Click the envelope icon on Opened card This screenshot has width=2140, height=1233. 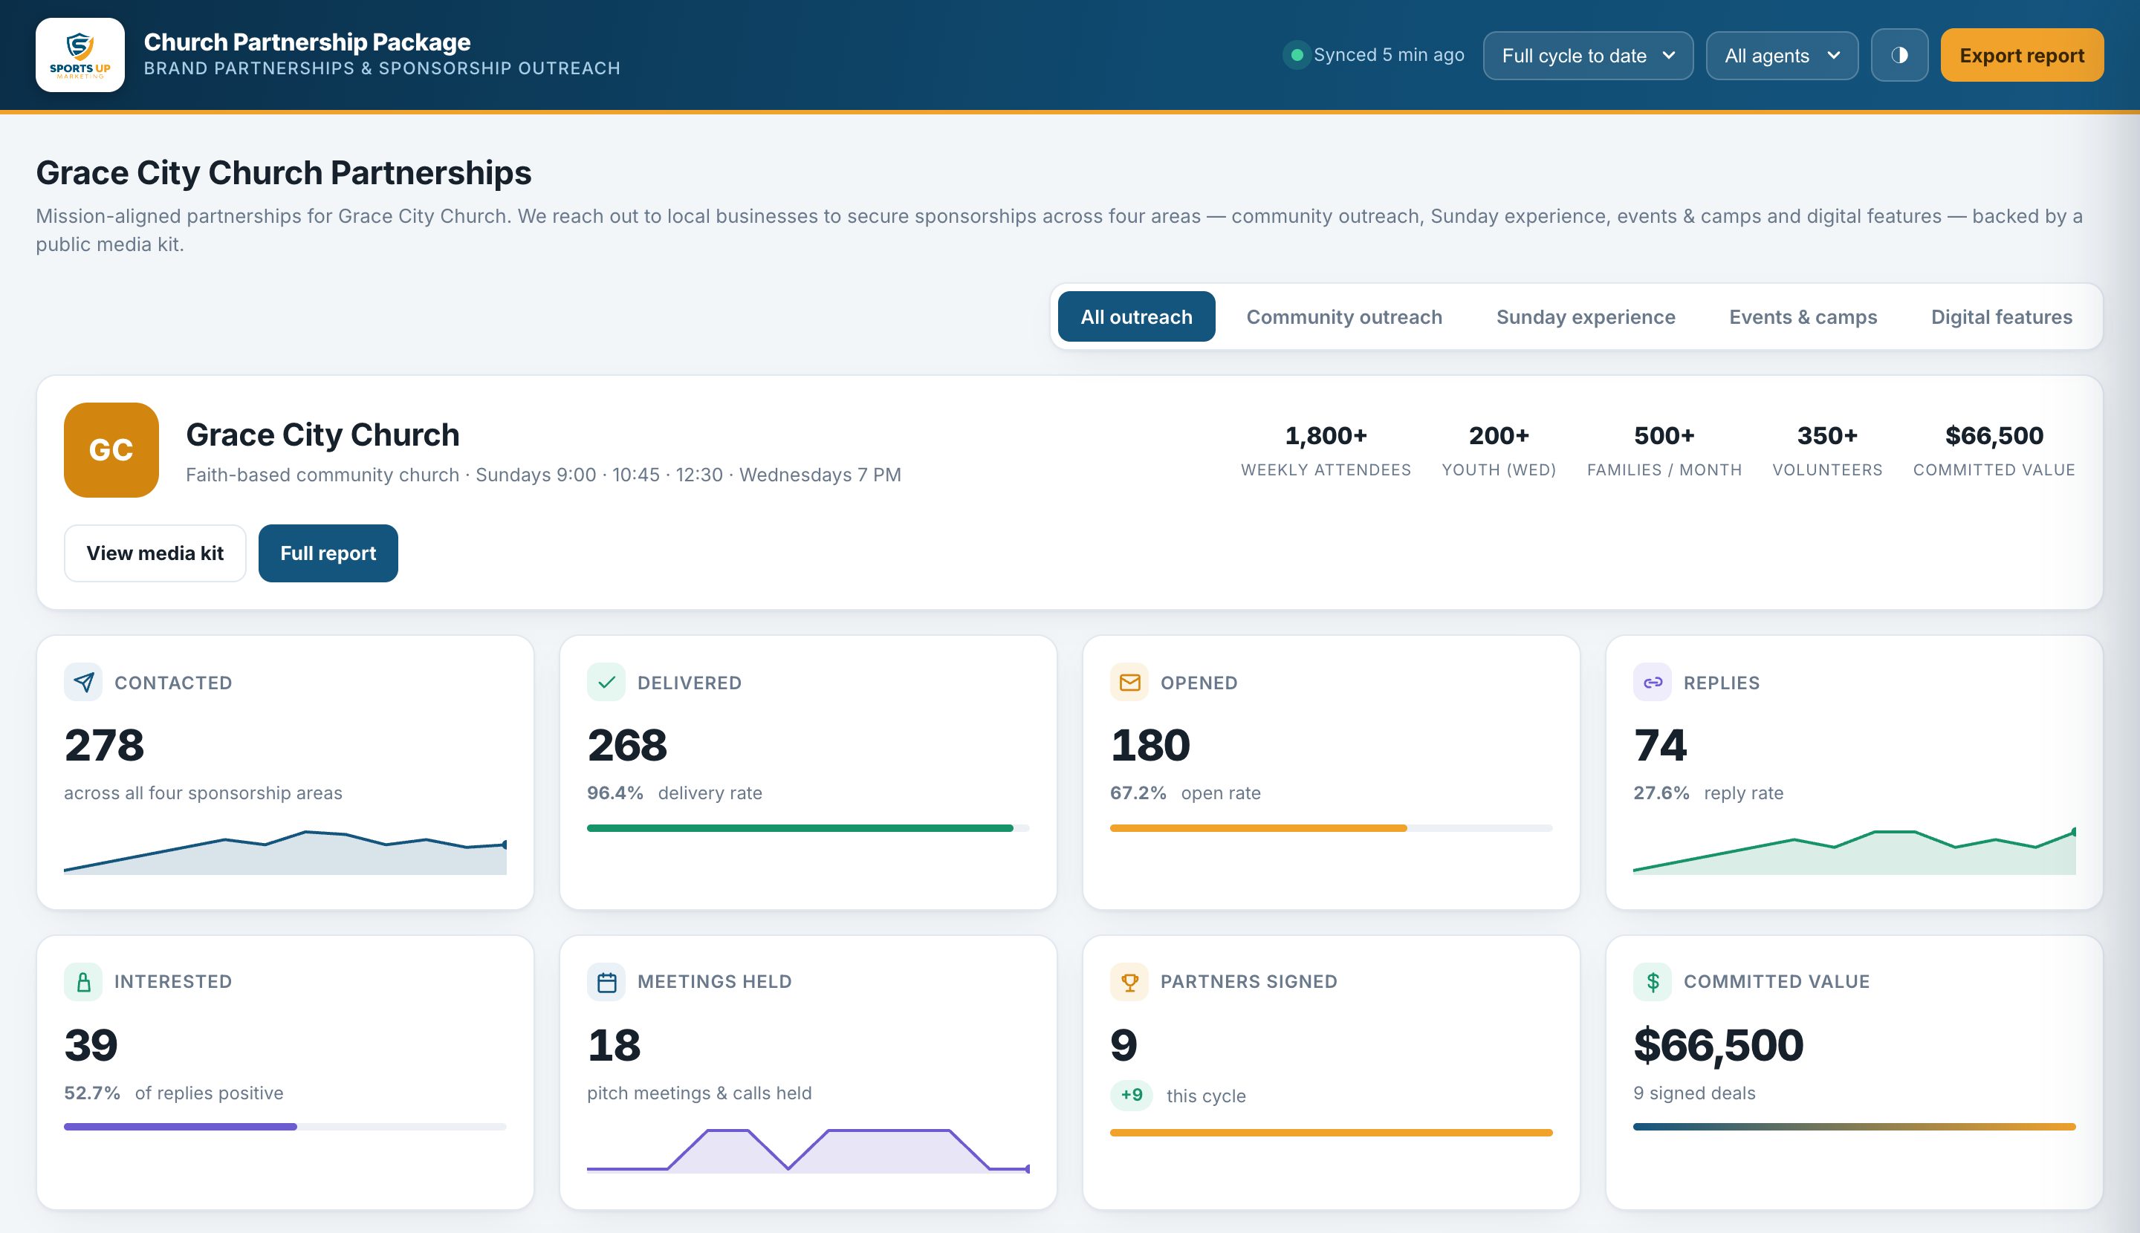1129,683
